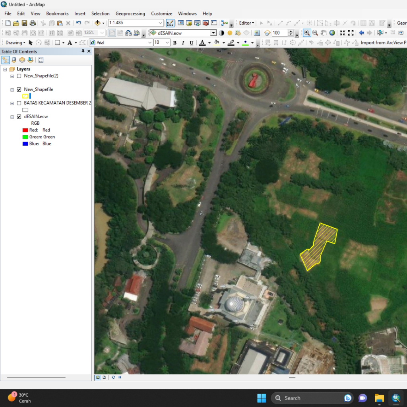Select the Zoom In tool

(x=307, y=33)
